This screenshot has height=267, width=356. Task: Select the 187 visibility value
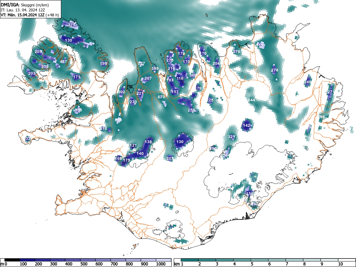click(x=170, y=80)
